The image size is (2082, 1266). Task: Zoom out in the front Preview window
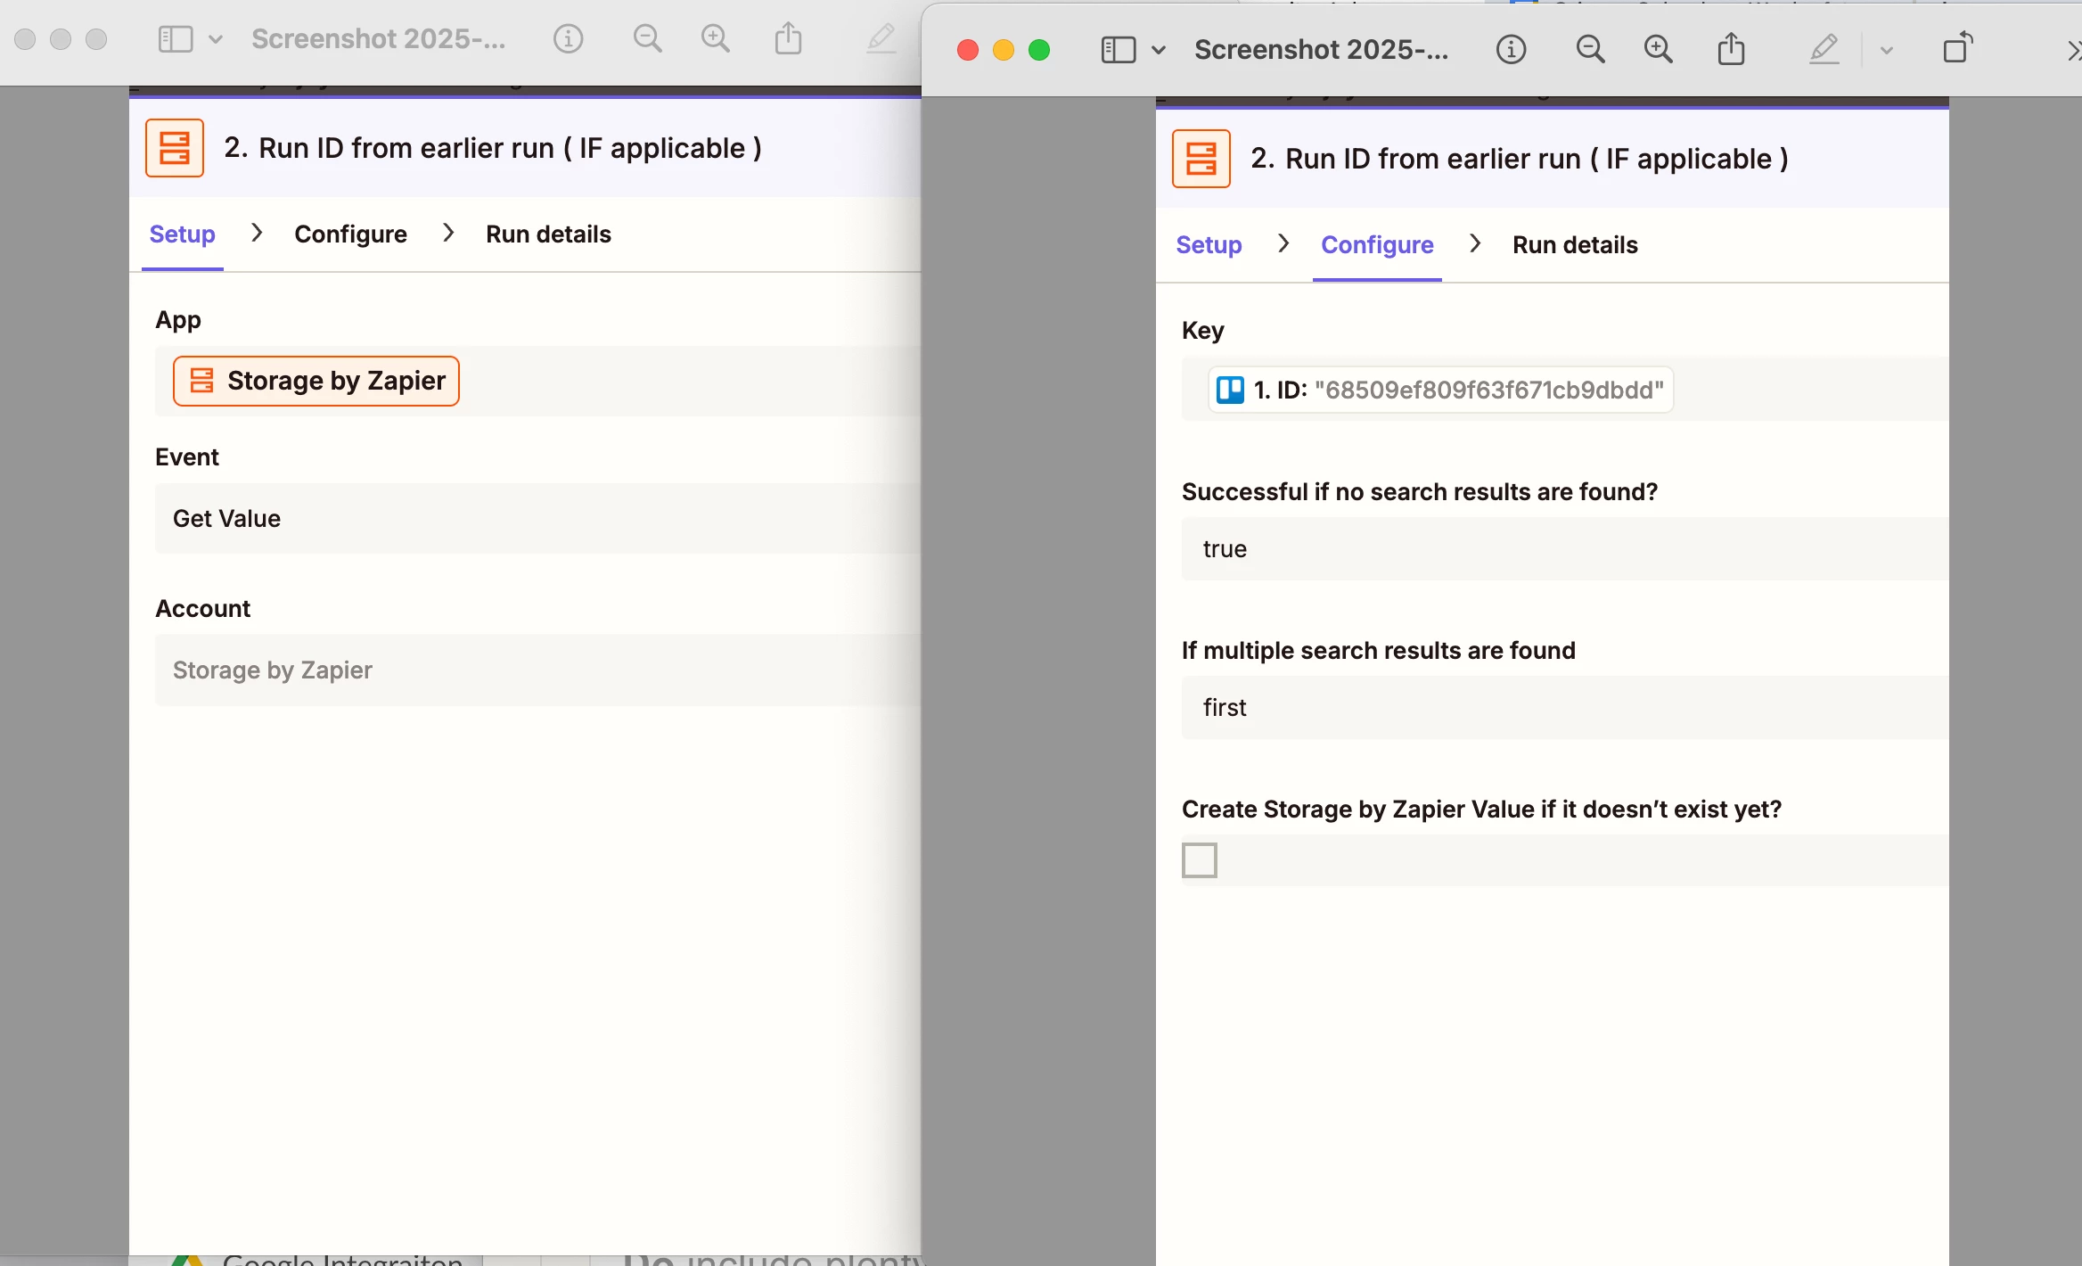[1590, 50]
